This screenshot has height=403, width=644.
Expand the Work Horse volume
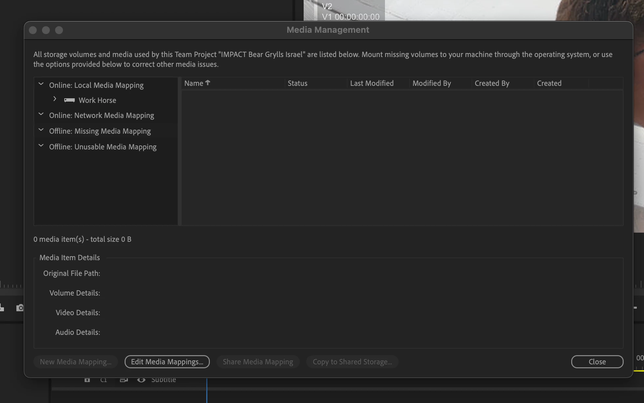pos(55,99)
